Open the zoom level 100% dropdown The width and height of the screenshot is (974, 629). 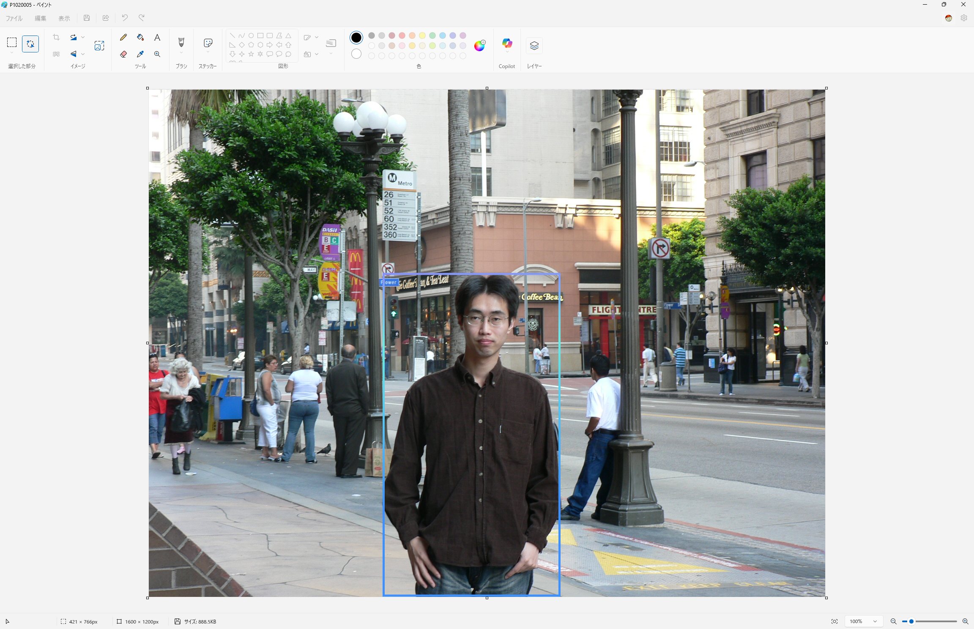point(875,621)
